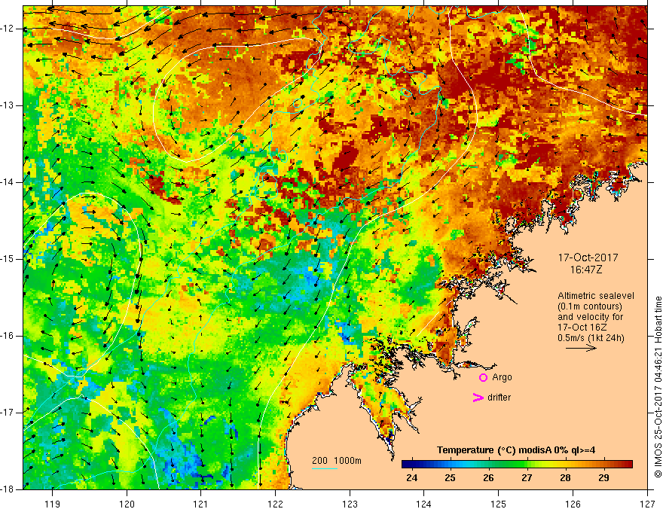Click the '17-Oct 16Z' text
Screen dimensions: 663x512
[583, 328]
